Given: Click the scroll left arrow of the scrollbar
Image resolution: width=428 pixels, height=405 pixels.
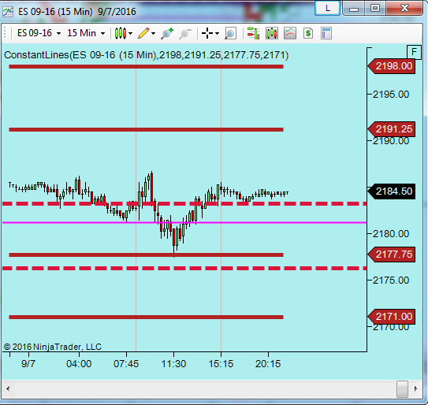Looking at the screenshot, I should click(x=8, y=388).
